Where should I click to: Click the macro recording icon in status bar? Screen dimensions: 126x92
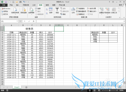click(x=7, y=90)
